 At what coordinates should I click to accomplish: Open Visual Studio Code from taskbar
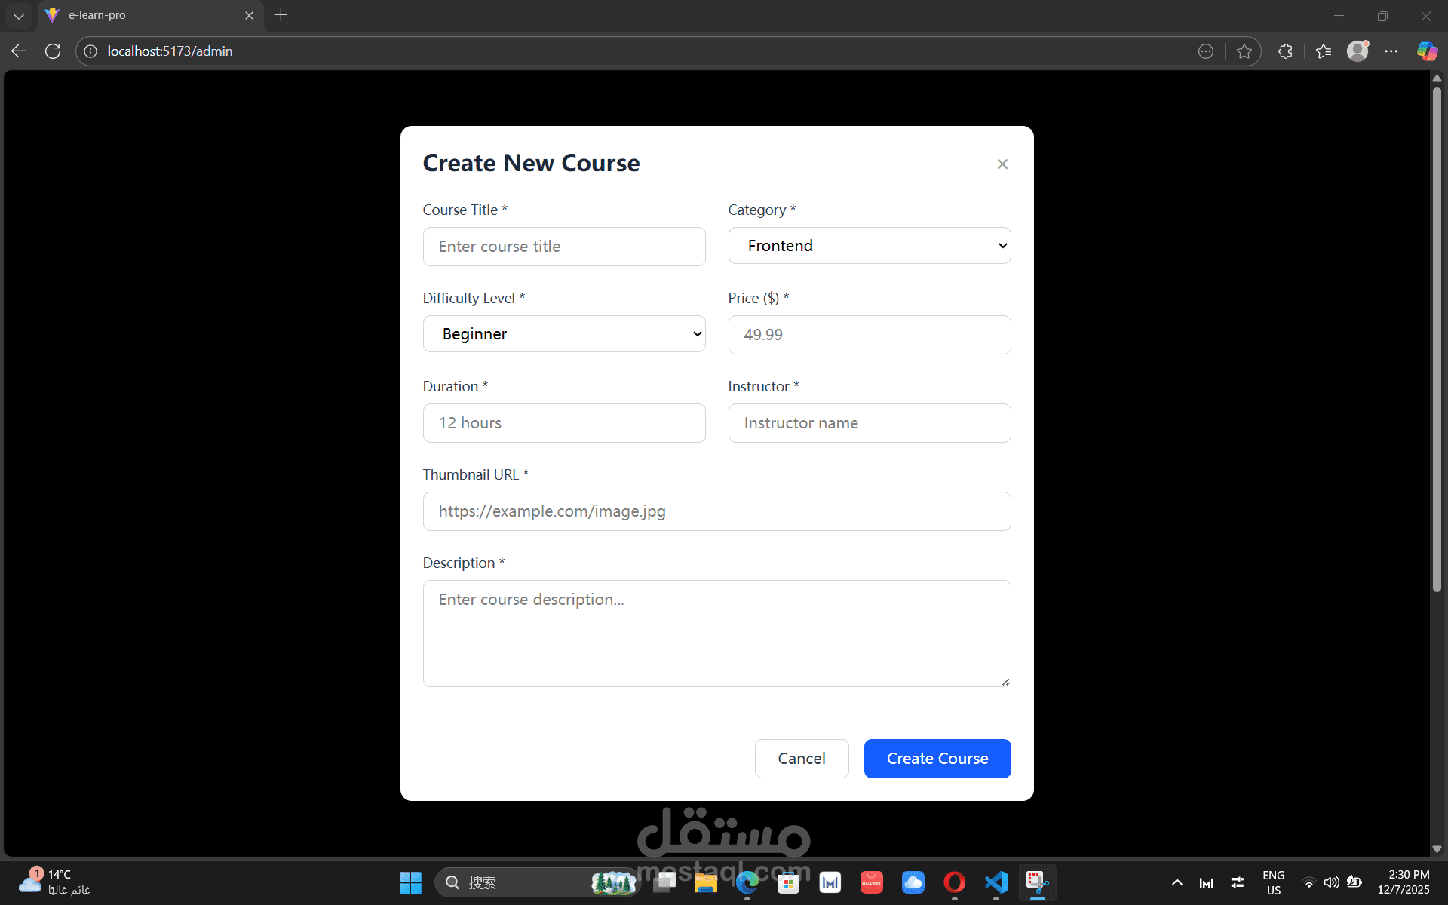[x=995, y=882]
